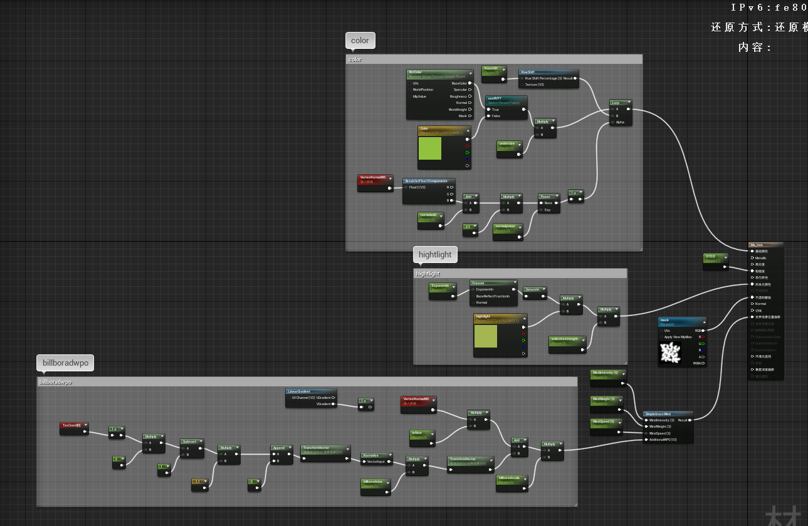808x526 pixels.
Task: Click Texture (V3) pin on HueShift node
Action: [x=522, y=85]
